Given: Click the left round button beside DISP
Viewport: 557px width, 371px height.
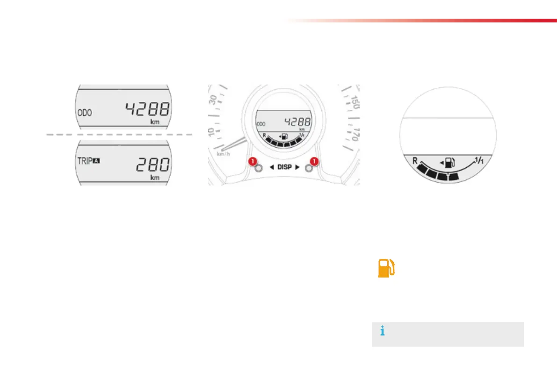Looking at the screenshot, I should pyautogui.click(x=259, y=168).
